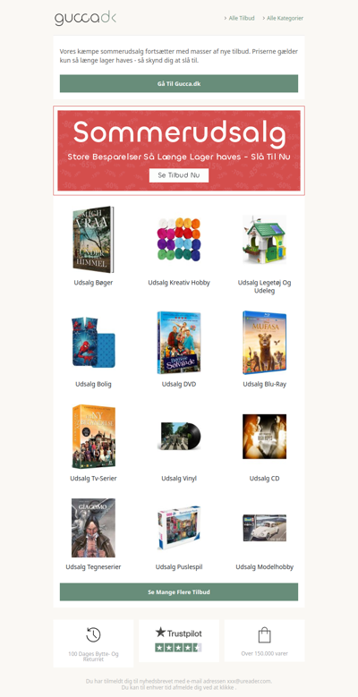
Task: Open the Alle Kategorier link
Action: 283,18
